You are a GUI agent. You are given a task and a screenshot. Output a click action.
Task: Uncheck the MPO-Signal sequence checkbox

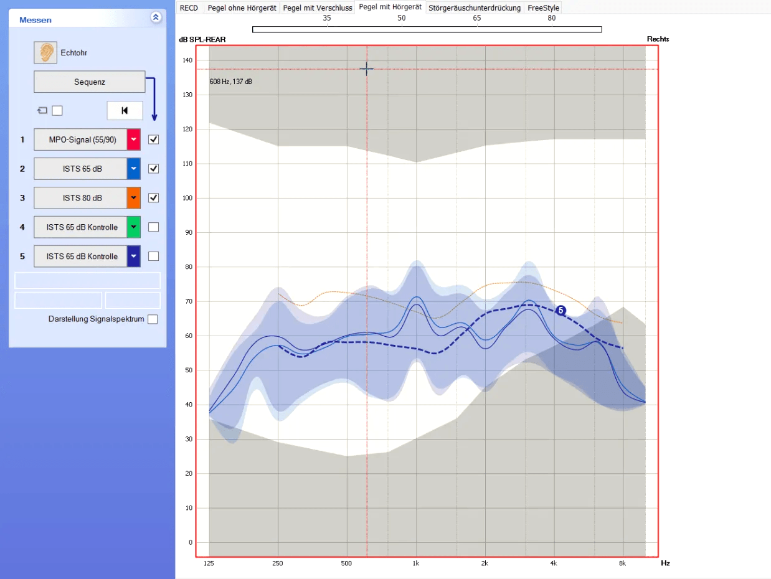[x=153, y=139]
